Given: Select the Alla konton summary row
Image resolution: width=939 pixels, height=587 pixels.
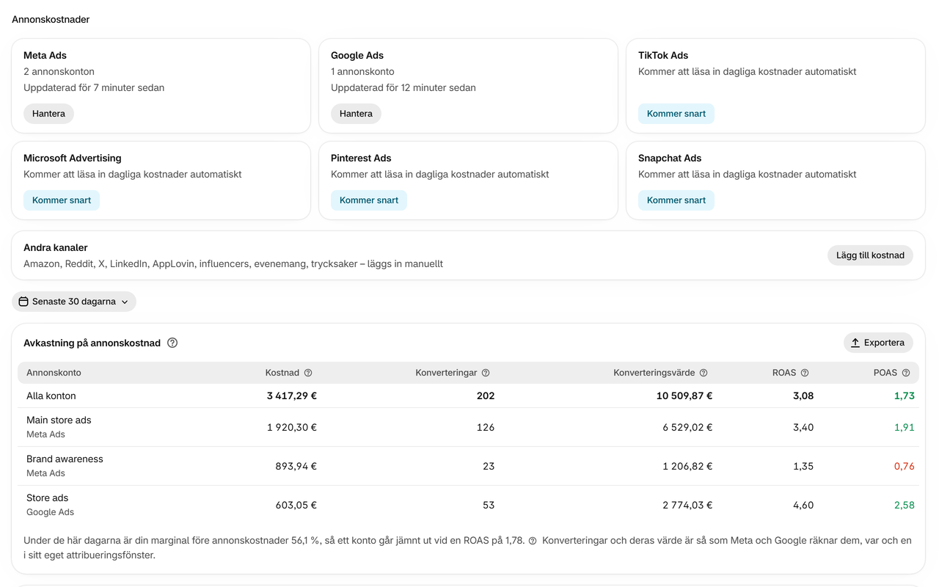Looking at the screenshot, I should [x=468, y=395].
